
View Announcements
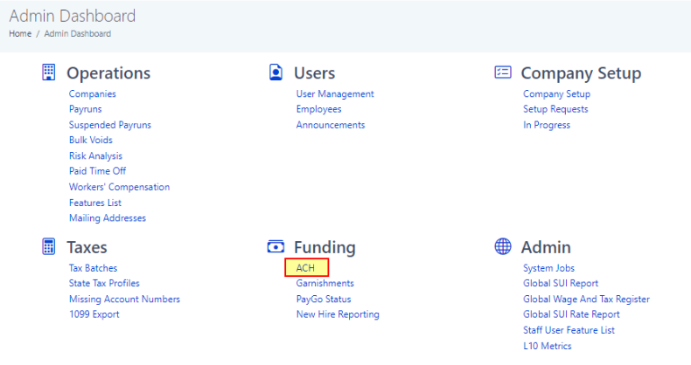click(x=331, y=125)
